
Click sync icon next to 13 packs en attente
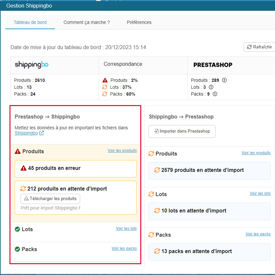coord(157,251)
